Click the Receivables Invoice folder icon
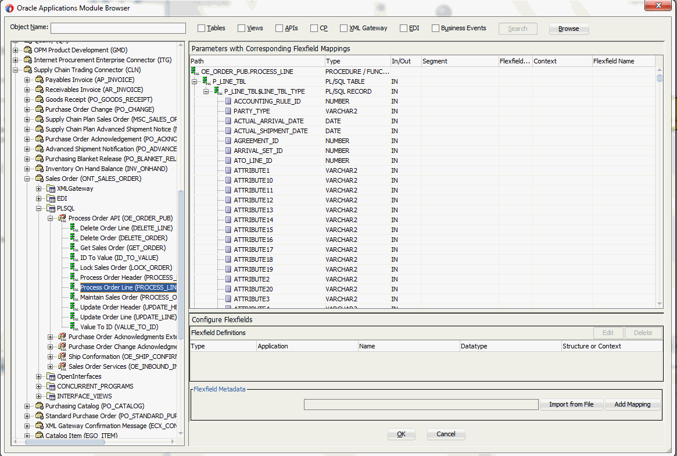 pos(40,90)
